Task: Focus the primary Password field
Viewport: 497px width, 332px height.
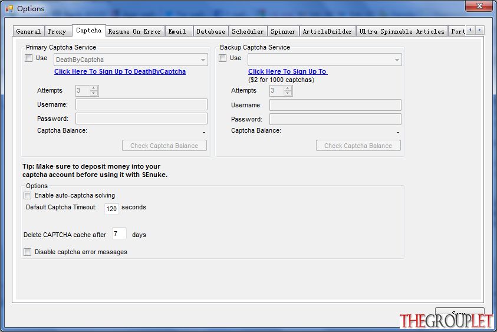Action: (141, 119)
